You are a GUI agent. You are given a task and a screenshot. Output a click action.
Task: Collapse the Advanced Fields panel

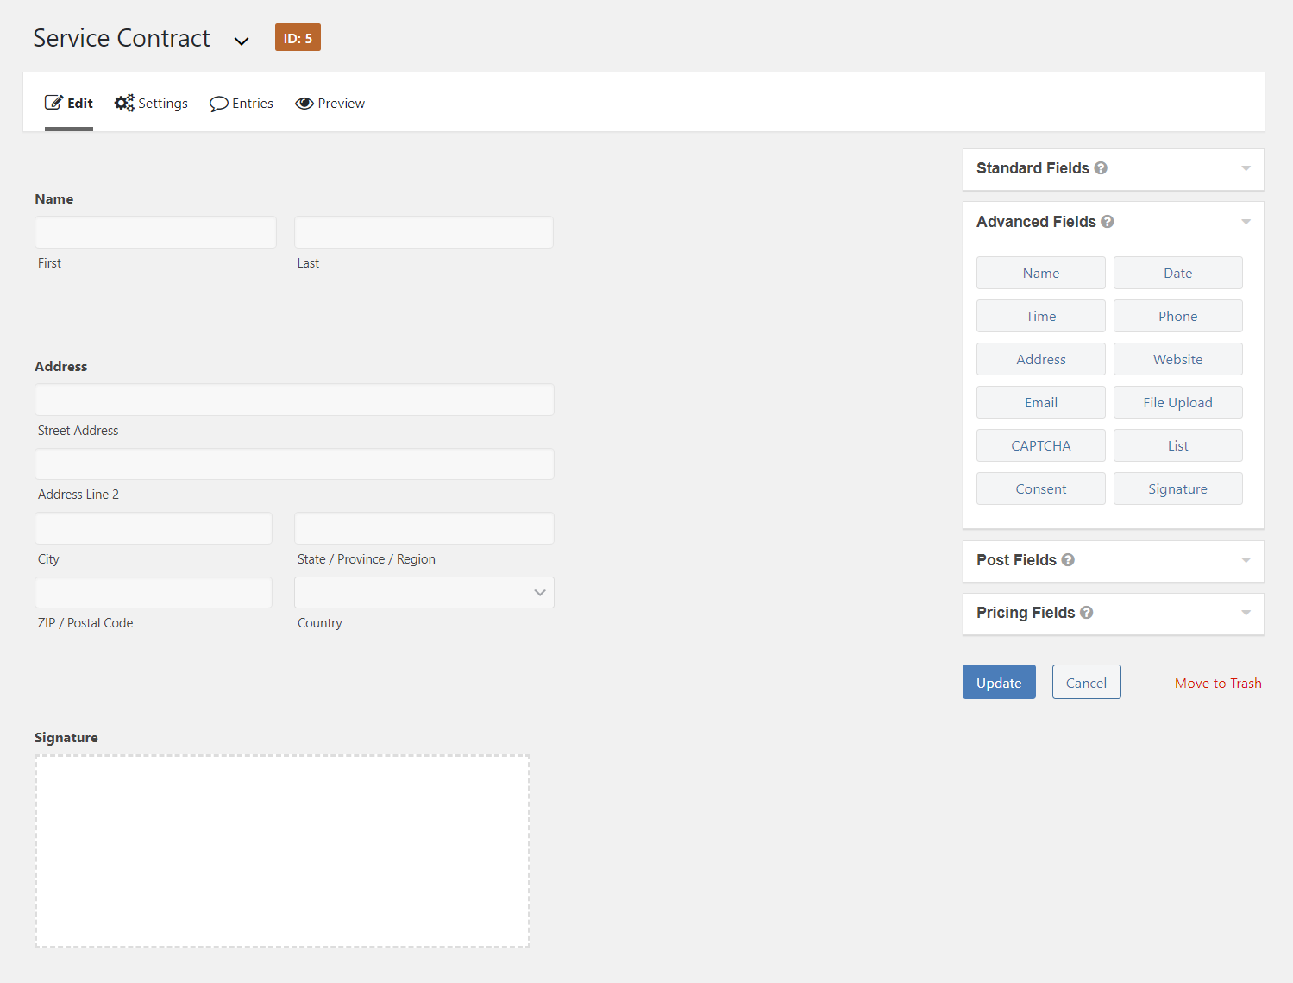click(1245, 222)
